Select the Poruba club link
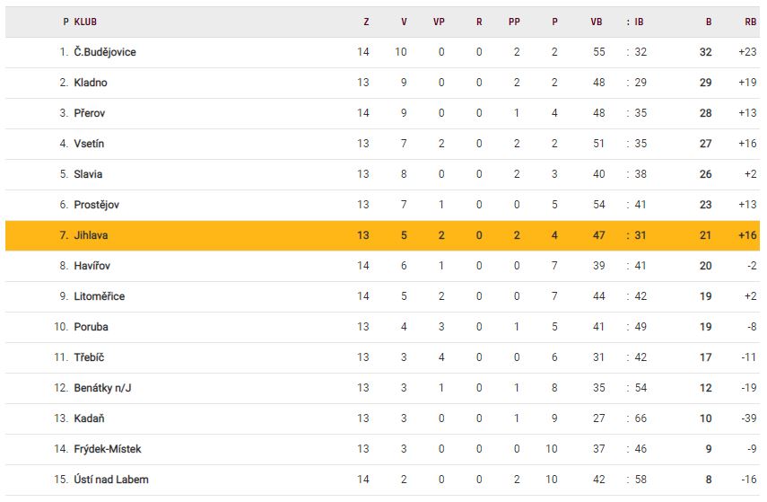 (91, 327)
